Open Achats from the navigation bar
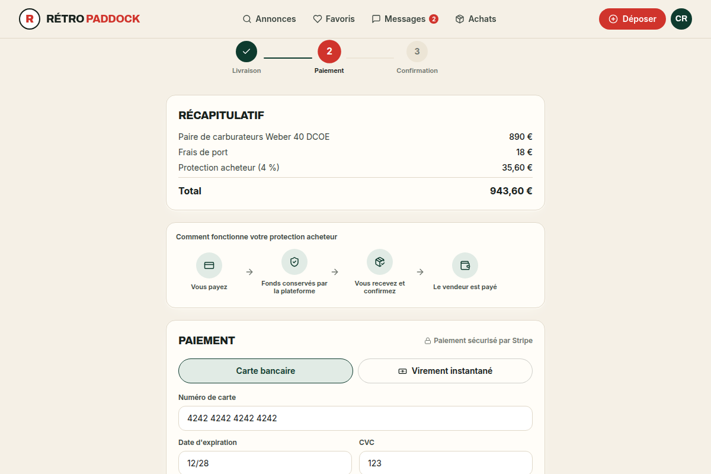Viewport: 711px width, 474px height. (x=476, y=19)
